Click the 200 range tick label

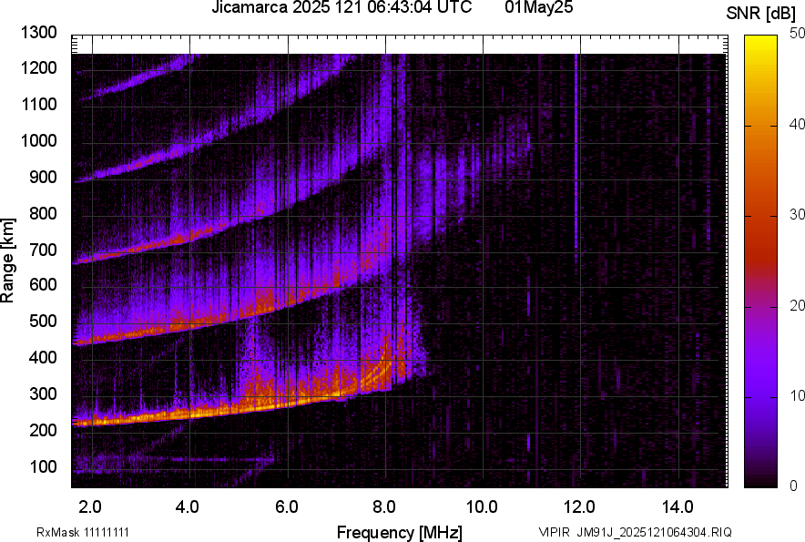coord(43,430)
